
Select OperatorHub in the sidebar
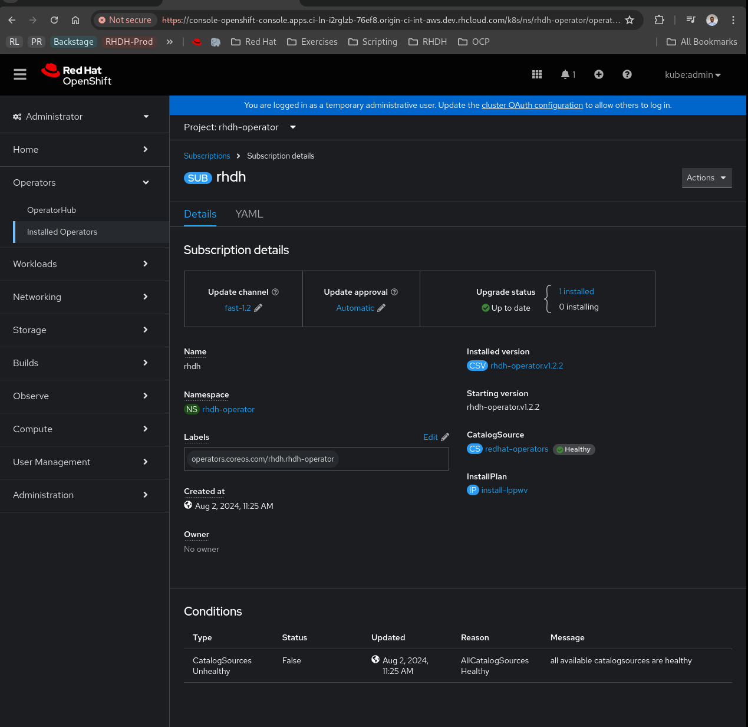(52, 210)
